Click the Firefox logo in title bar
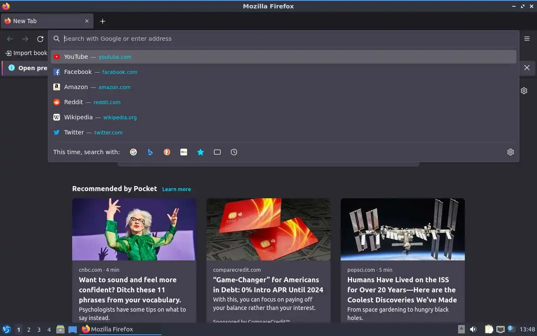The width and height of the screenshot is (537, 336). (x=6, y=6)
